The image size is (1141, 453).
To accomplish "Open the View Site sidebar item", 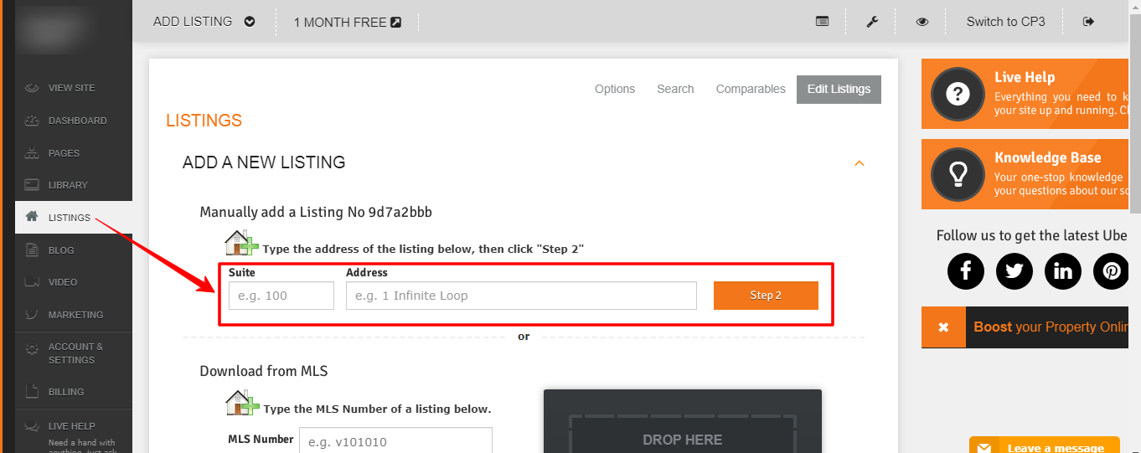I will 74,88.
